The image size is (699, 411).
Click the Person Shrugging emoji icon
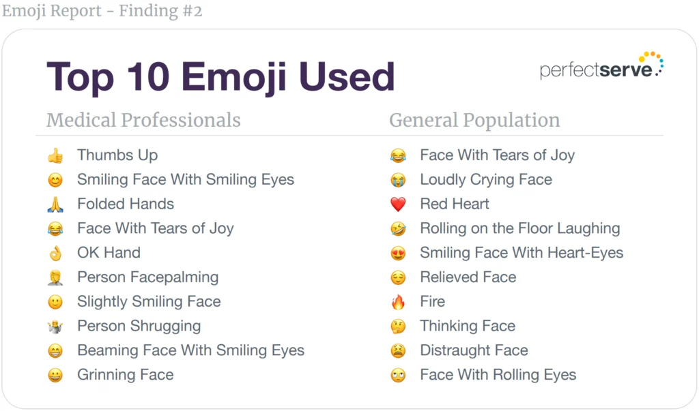click(x=55, y=326)
